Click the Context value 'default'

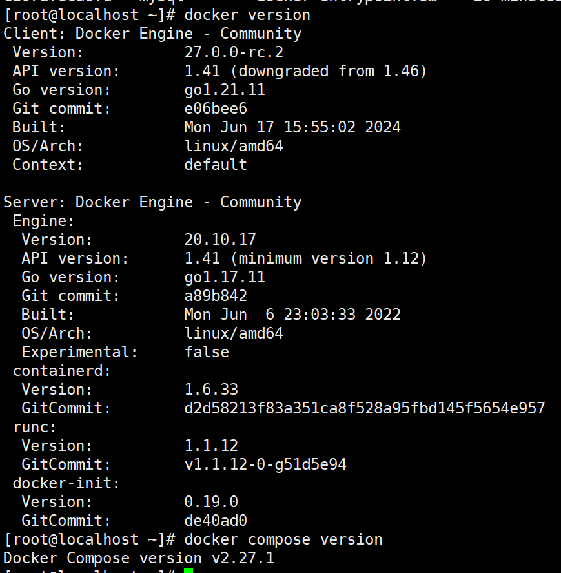click(216, 165)
